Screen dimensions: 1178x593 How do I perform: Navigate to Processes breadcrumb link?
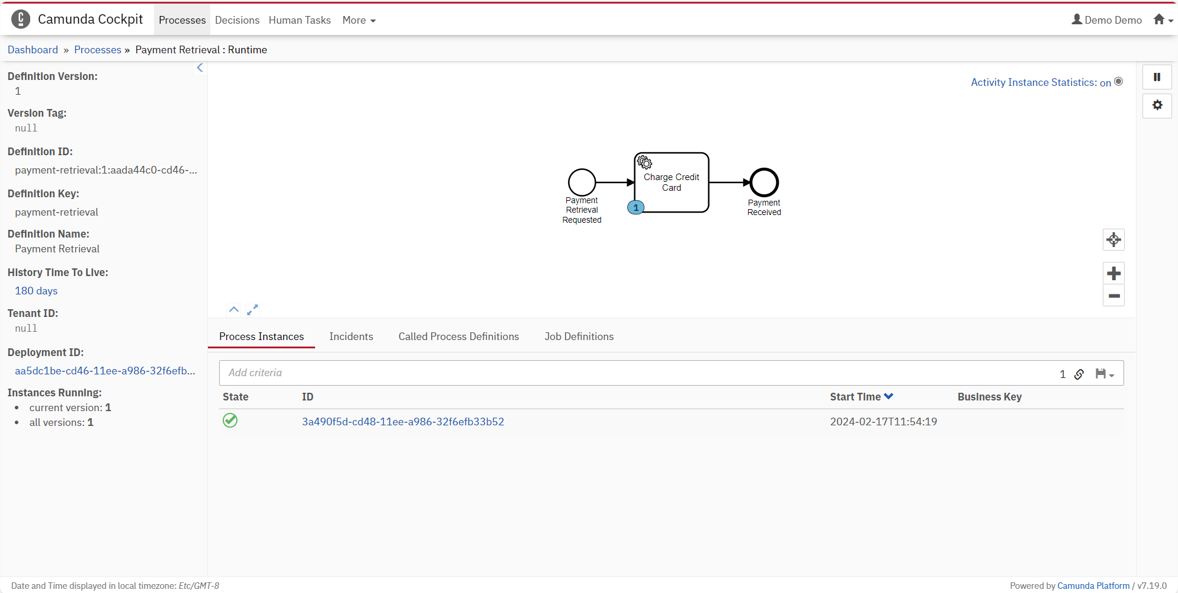(98, 50)
